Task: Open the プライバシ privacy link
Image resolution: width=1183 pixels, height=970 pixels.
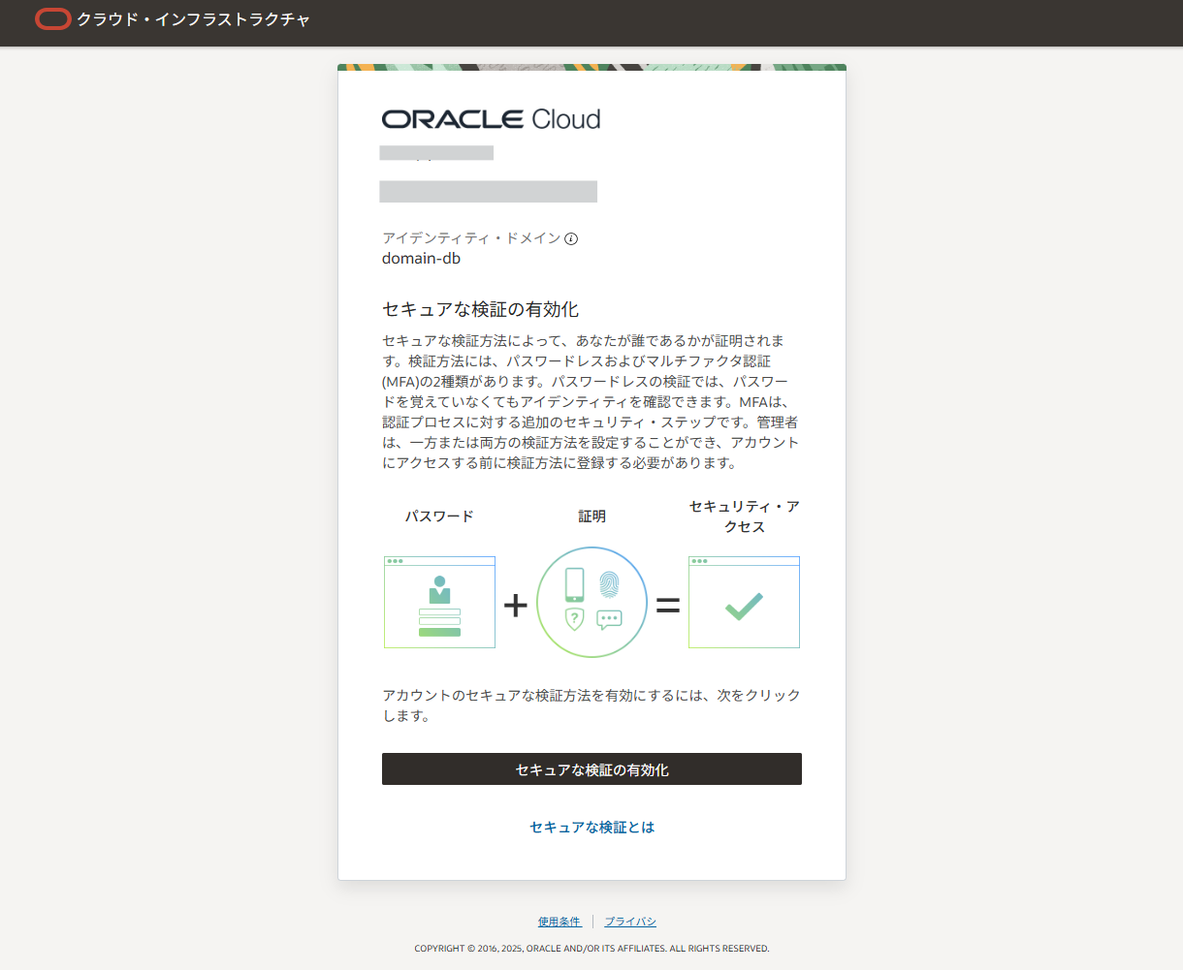Action: (629, 922)
